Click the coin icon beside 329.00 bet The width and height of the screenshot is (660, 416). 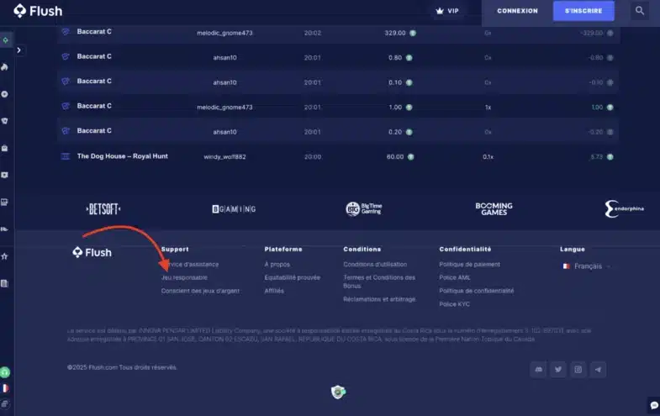pos(413,33)
